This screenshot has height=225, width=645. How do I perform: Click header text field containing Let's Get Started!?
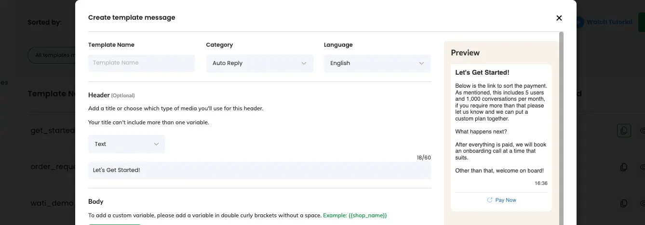click(259, 170)
